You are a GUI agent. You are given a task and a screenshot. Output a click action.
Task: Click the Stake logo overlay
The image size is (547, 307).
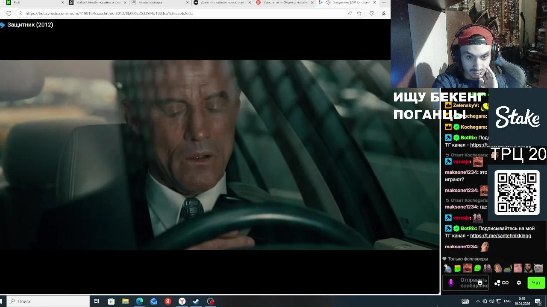click(518, 117)
